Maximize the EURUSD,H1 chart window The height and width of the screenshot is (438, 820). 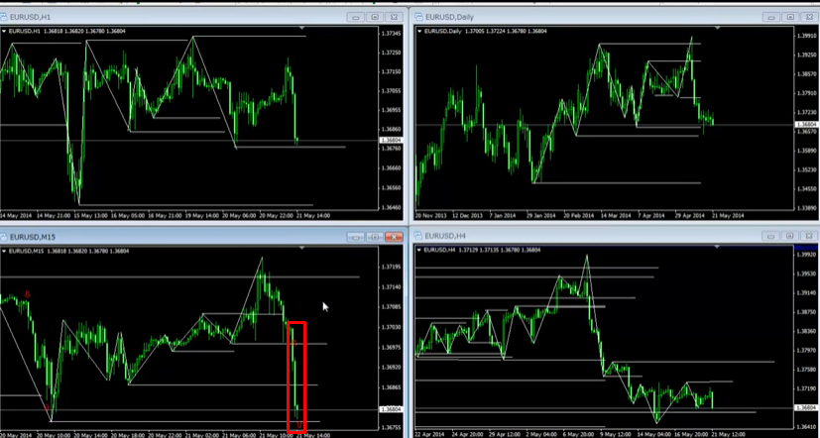[375, 17]
